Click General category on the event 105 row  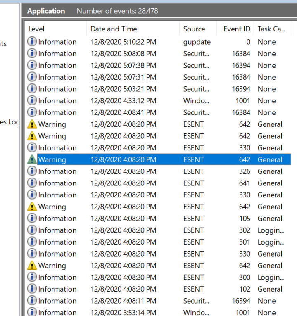(x=270, y=219)
